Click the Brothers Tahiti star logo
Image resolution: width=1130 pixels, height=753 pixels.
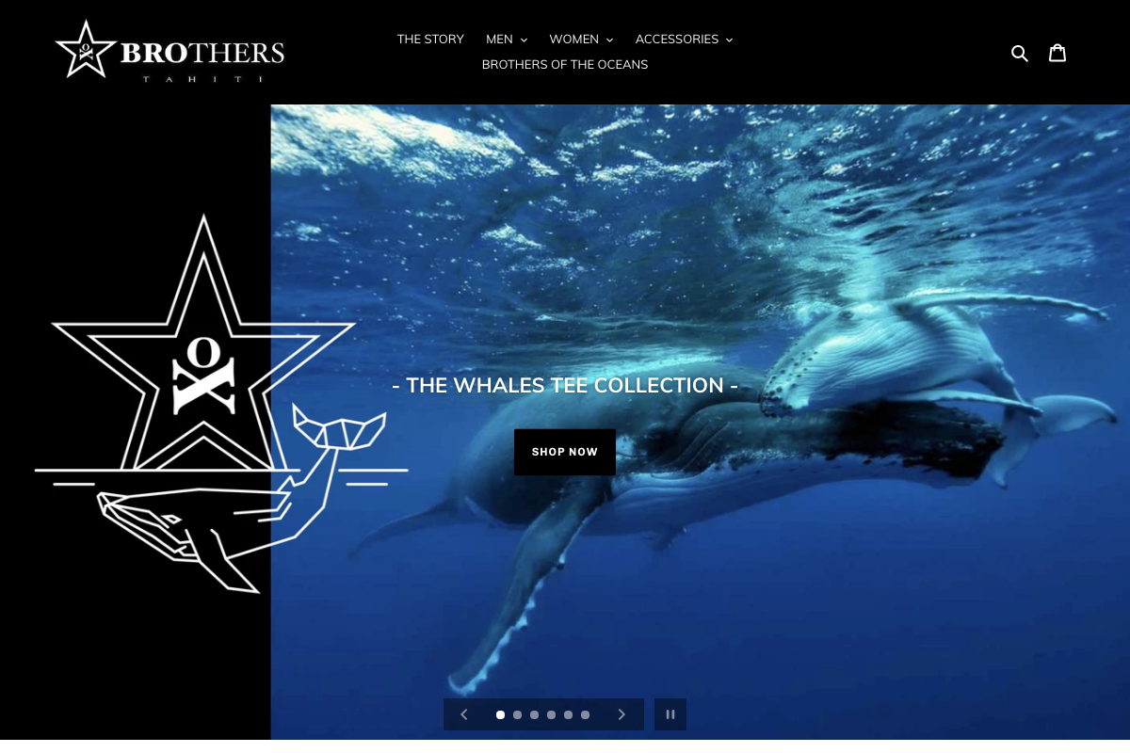(x=169, y=52)
